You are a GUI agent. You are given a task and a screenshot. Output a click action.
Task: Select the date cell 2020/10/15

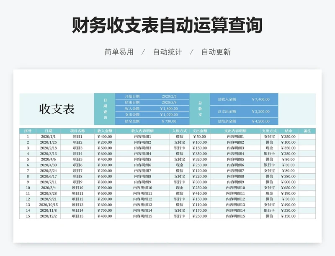49,205
